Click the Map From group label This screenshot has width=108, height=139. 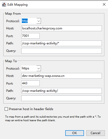pos(13,14)
